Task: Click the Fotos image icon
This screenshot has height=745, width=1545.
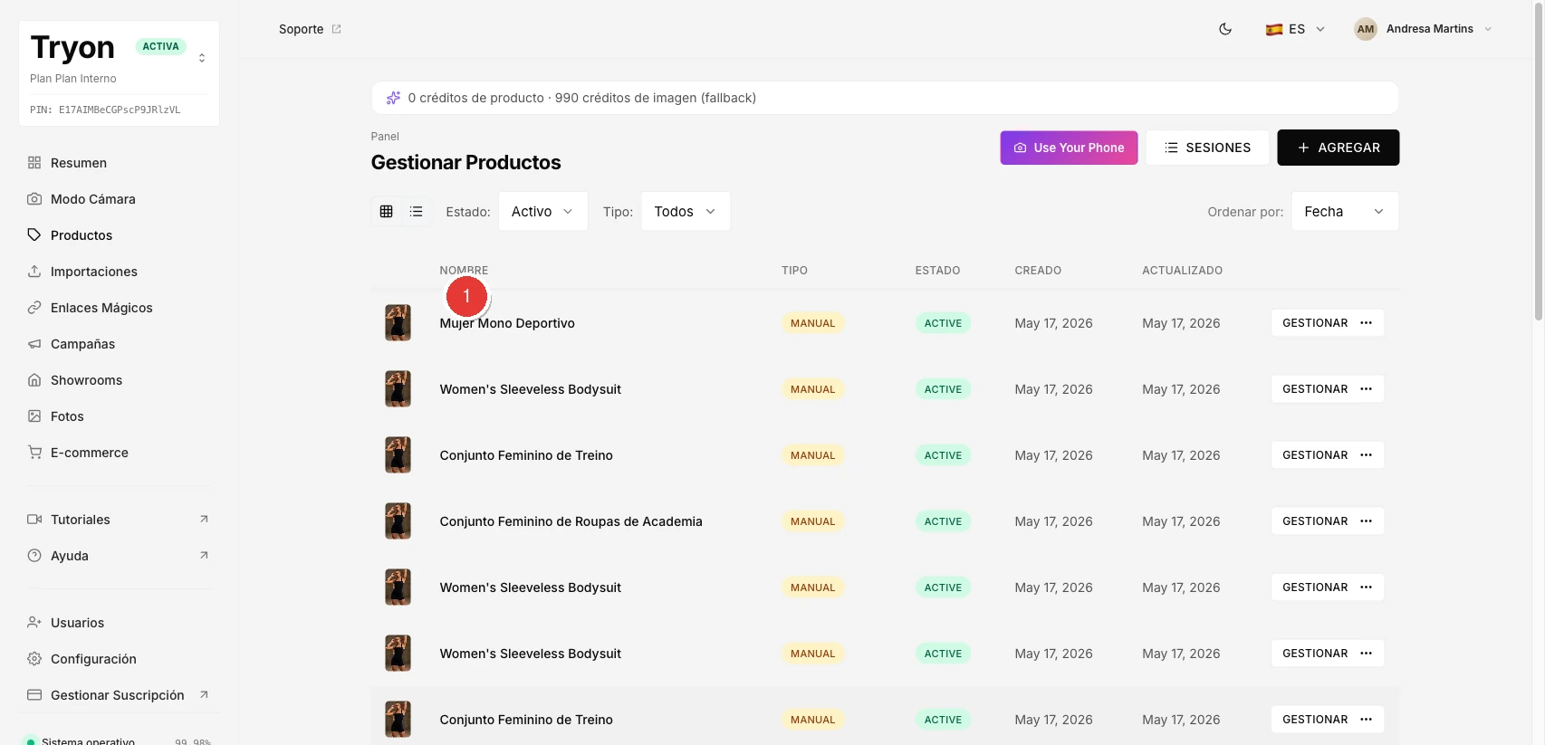Action: tap(34, 416)
